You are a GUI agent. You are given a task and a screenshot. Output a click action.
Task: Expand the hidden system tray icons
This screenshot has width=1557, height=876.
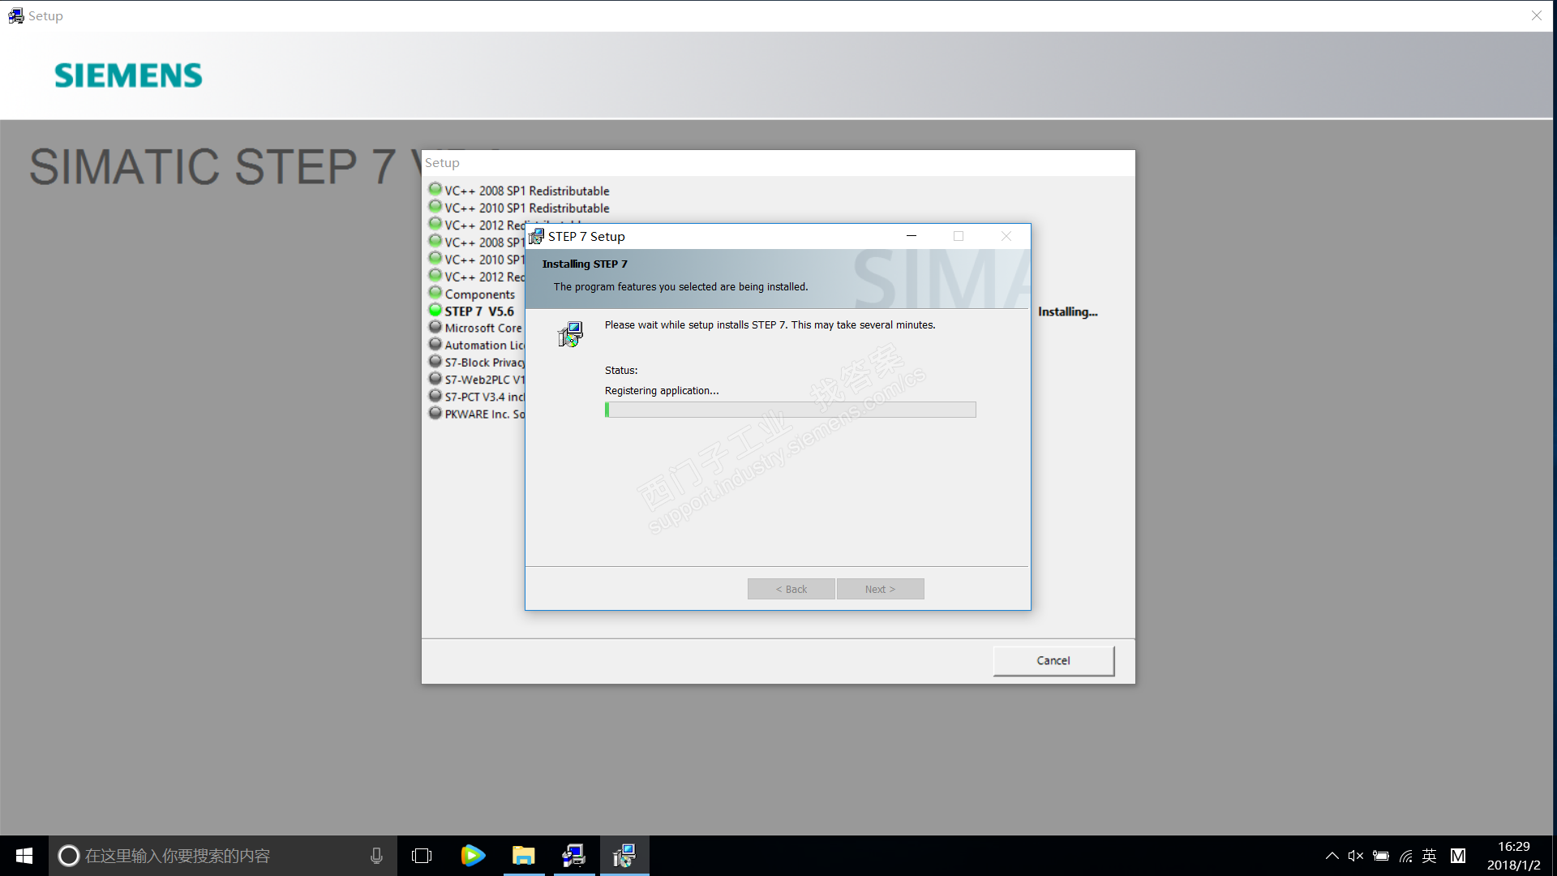click(1332, 856)
